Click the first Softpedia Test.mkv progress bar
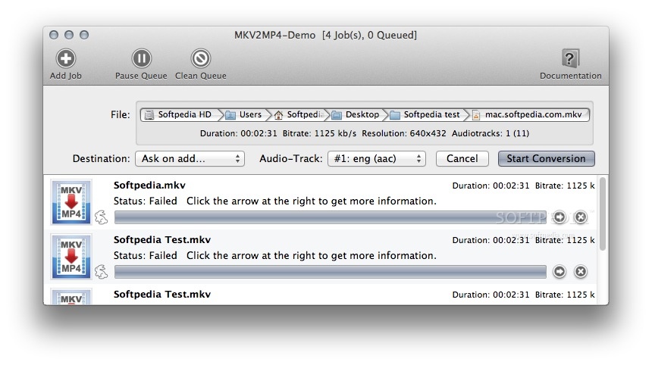652x365 pixels. tap(331, 272)
